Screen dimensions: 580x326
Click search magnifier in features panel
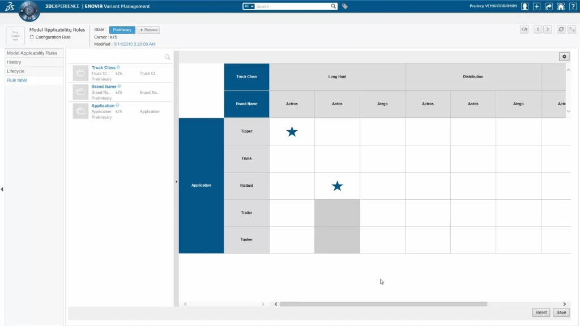point(168,57)
